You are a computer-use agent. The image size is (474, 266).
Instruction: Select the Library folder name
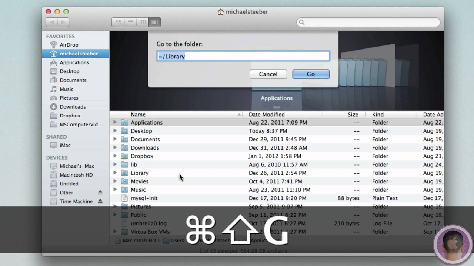140,173
